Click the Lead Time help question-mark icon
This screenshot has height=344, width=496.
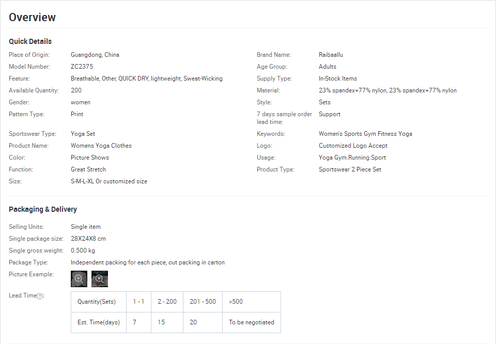(x=40, y=296)
